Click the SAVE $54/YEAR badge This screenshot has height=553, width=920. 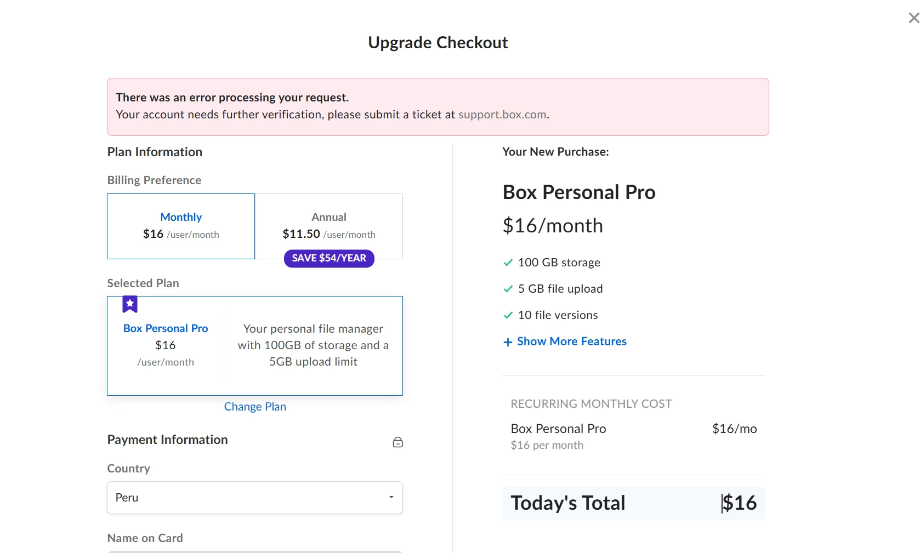click(x=329, y=258)
